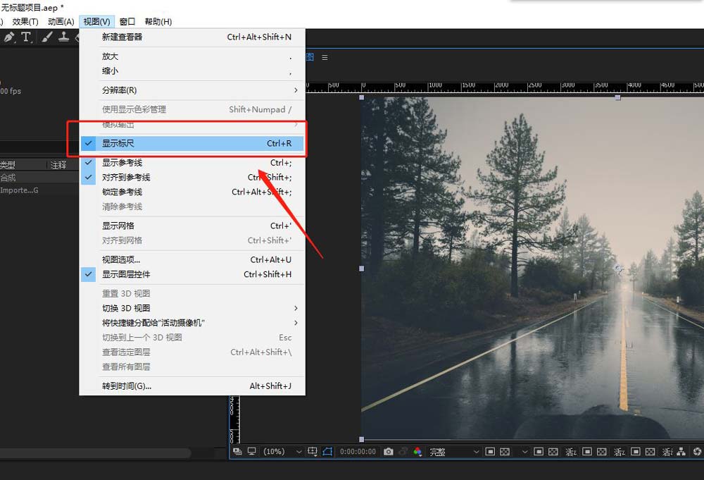This screenshot has height=480, width=704.
Task: Click the composition flowchart icon
Action: click(x=681, y=451)
